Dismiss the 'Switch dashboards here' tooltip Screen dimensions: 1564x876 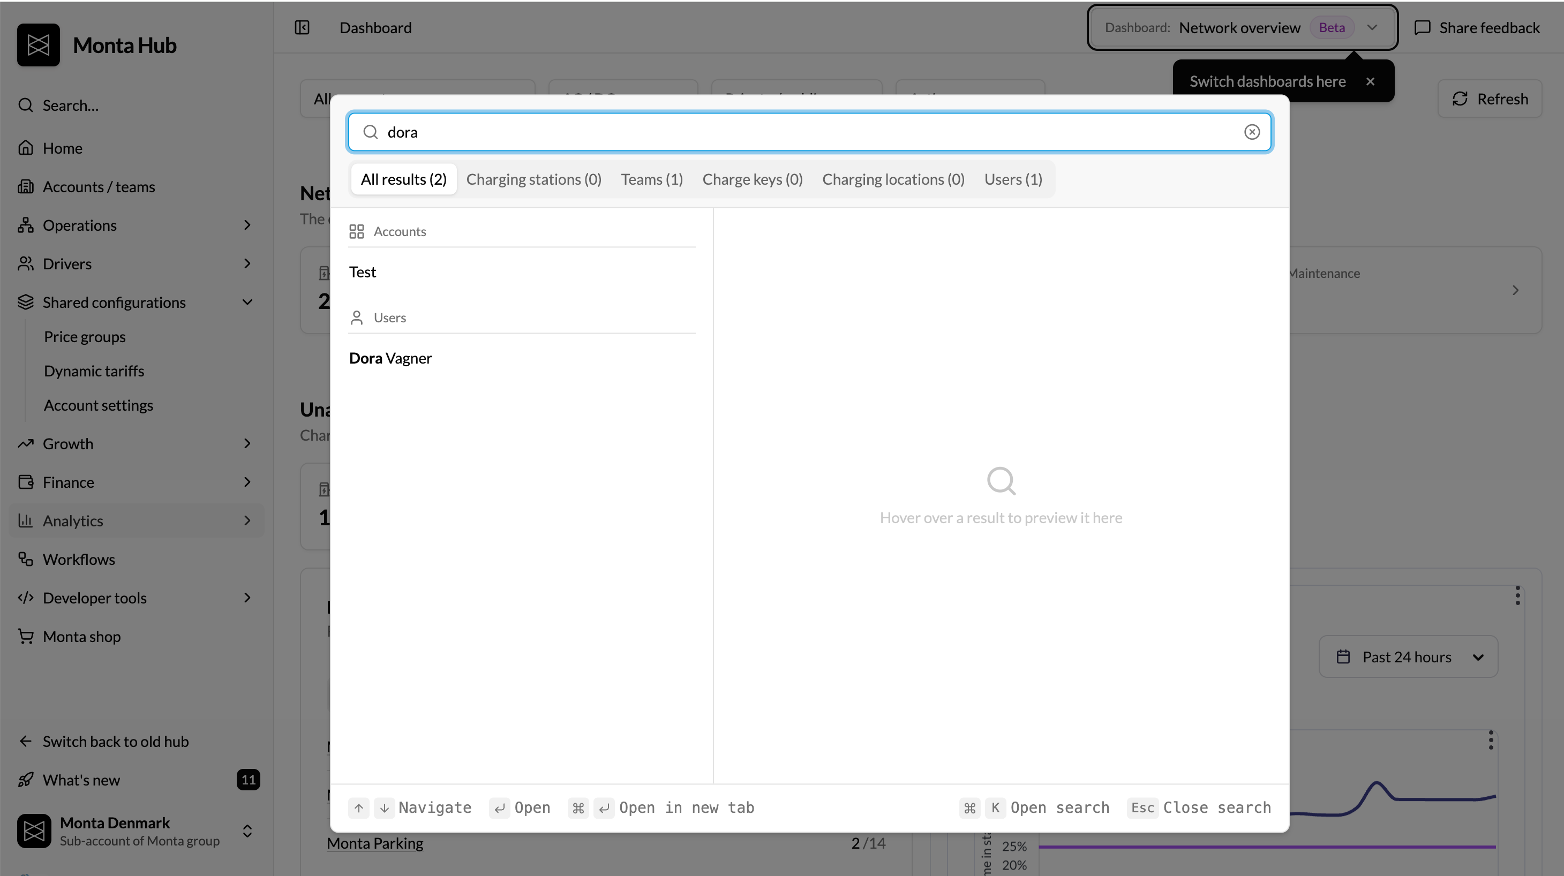[x=1370, y=81]
